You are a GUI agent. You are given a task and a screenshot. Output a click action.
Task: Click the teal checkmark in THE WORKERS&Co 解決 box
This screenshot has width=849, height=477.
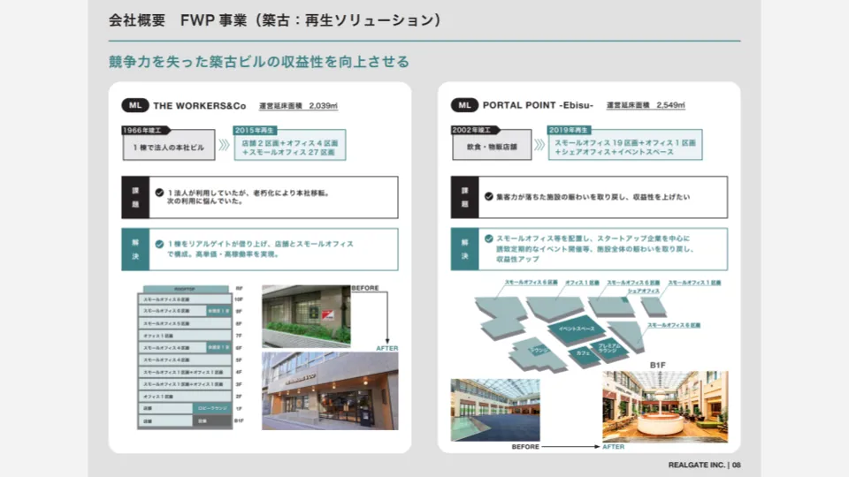159,244
